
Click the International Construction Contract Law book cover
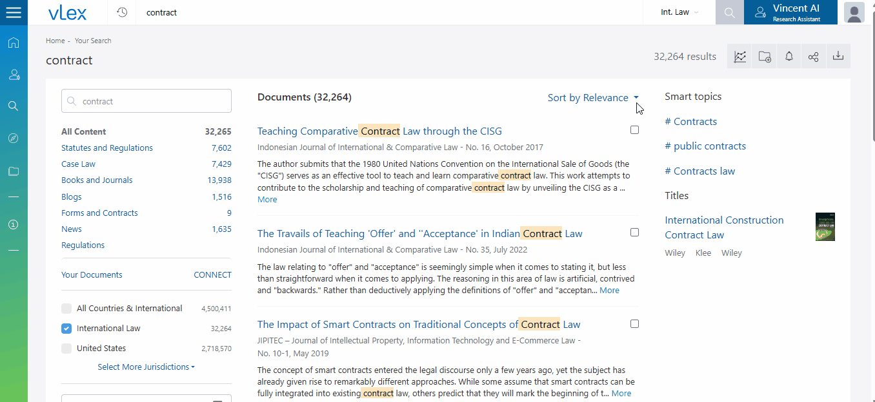point(825,227)
